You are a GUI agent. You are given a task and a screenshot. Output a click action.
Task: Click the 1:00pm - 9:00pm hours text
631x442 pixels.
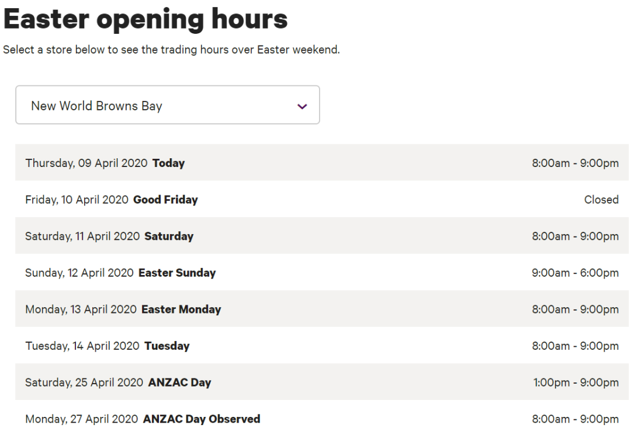pos(575,382)
